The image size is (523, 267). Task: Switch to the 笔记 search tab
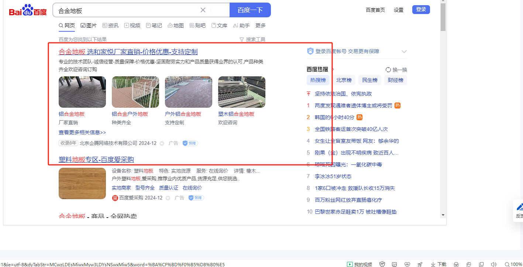click(x=154, y=25)
